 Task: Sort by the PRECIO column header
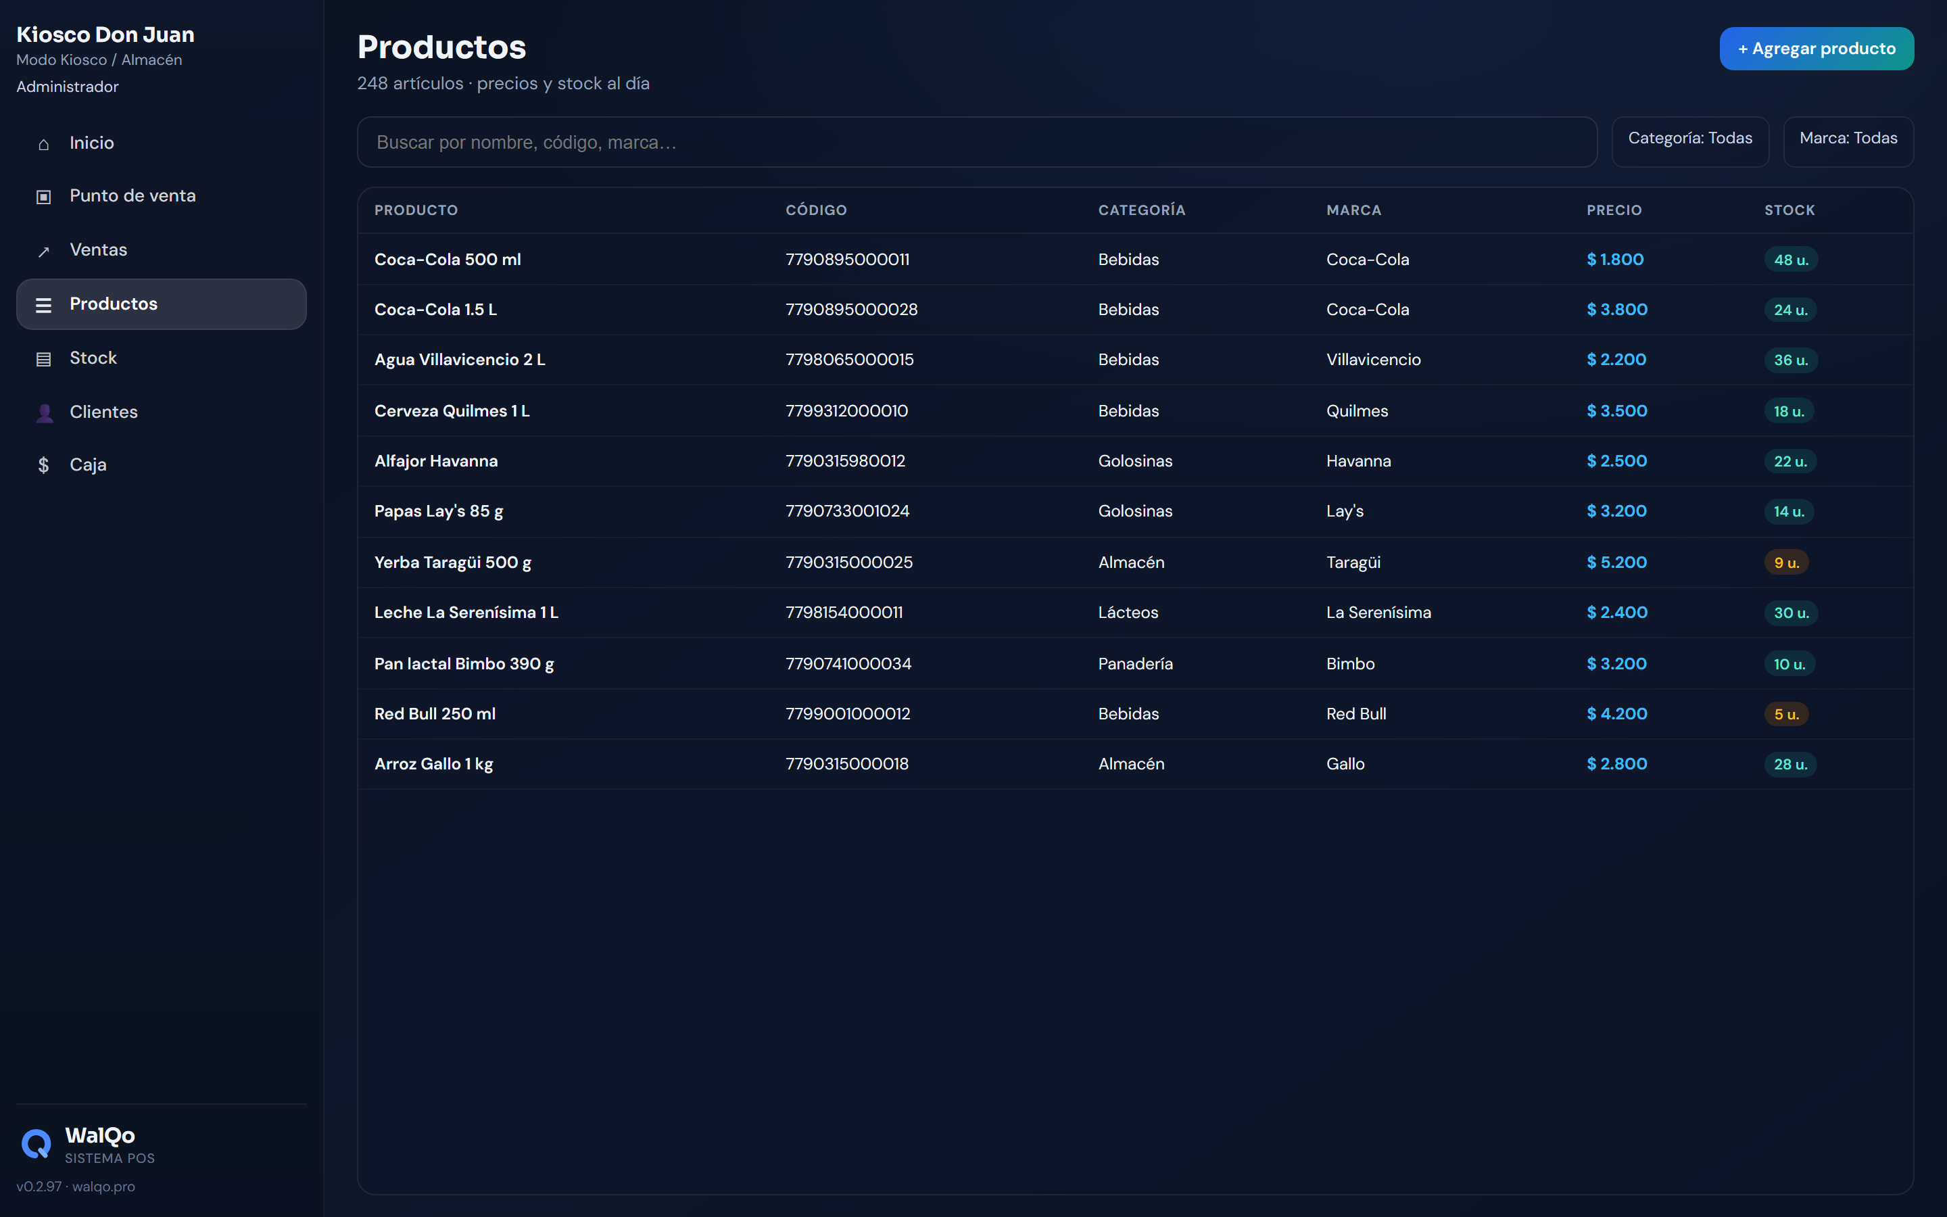1614,210
